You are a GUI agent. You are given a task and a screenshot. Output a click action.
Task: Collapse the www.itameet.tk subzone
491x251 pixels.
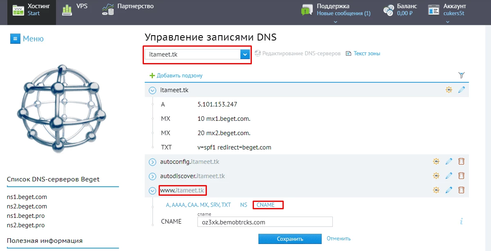pyautogui.click(x=152, y=190)
